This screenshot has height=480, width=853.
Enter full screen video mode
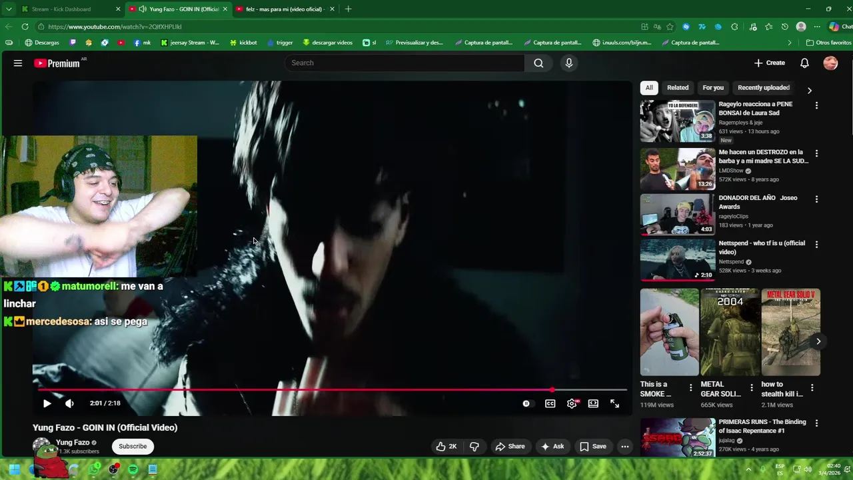point(614,403)
